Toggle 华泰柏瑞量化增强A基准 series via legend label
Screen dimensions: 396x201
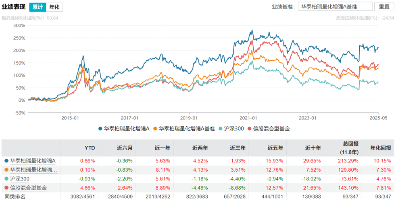186,129
